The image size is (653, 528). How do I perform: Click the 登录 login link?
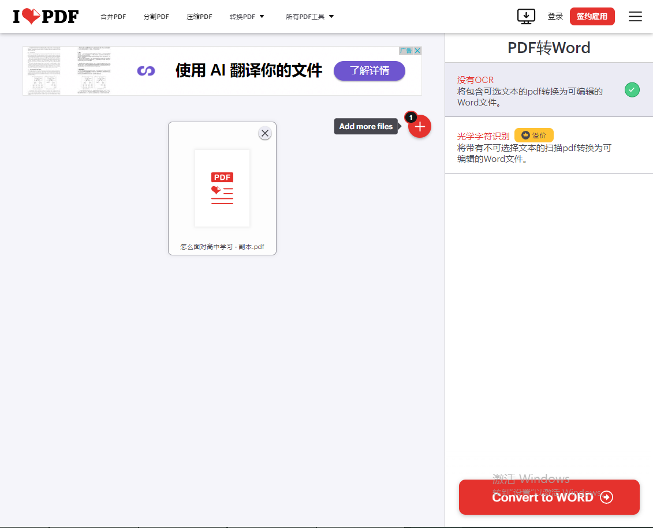(555, 17)
